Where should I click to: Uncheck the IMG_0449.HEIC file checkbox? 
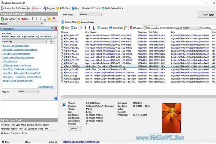(62, 35)
